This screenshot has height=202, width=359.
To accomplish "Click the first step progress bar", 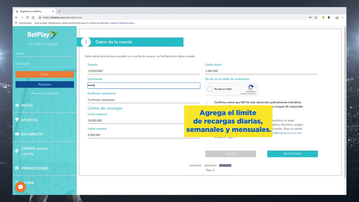I will 195,166.
